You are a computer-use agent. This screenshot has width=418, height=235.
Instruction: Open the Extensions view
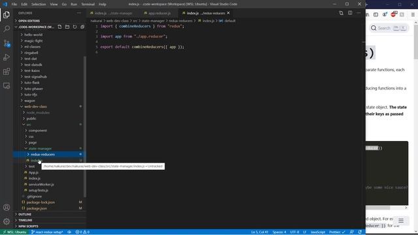pyautogui.click(x=7, y=71)
